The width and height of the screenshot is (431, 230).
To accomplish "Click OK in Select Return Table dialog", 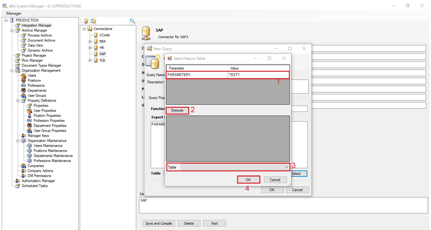I will (248, 180).
